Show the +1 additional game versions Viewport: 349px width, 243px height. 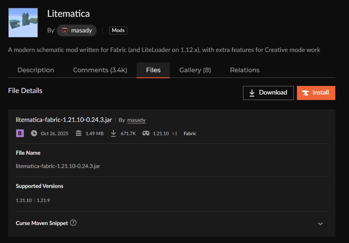click(x=174, y=134)
